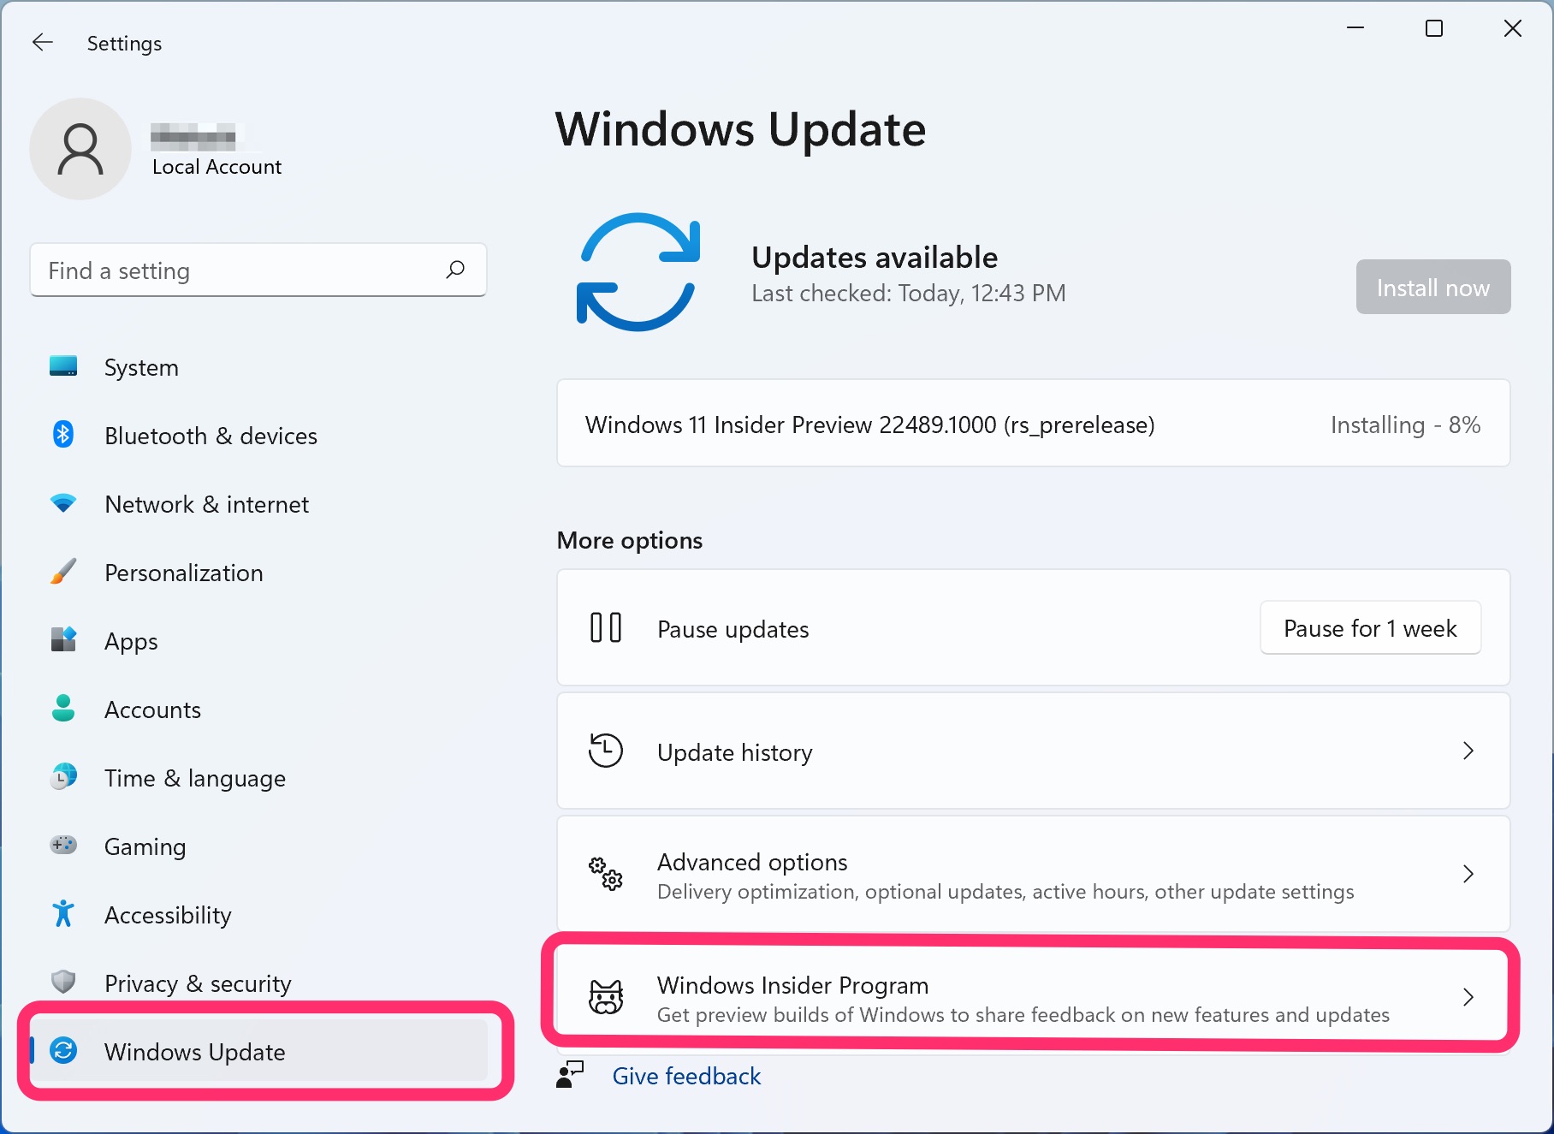Screen dimensions: 1554x1134
Task: Select Windows Update in the sidebar
Action: (195, 1052)
